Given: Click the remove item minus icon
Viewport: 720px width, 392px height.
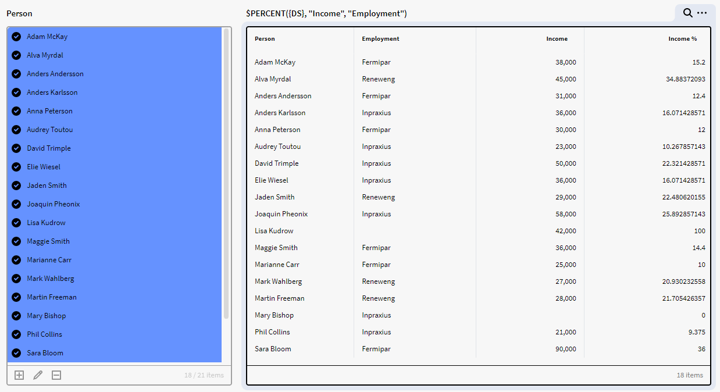Looking at the screenshot, I should point(56,375).
